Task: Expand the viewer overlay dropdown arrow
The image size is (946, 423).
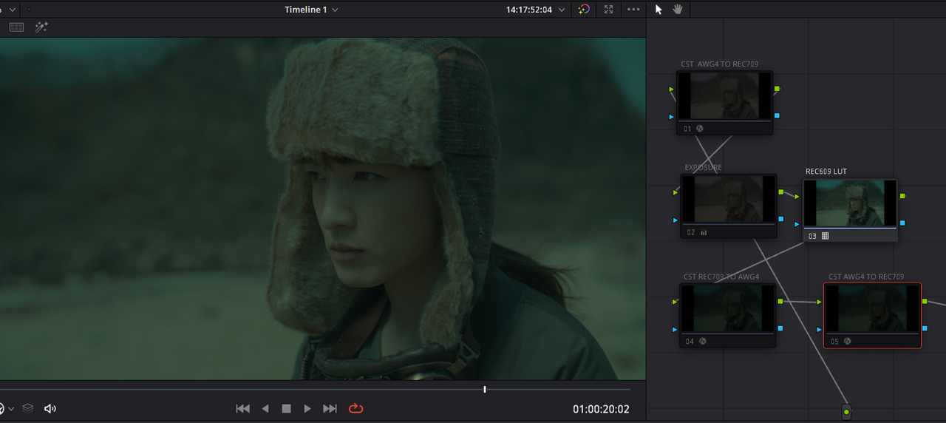Action: [11, 409]
